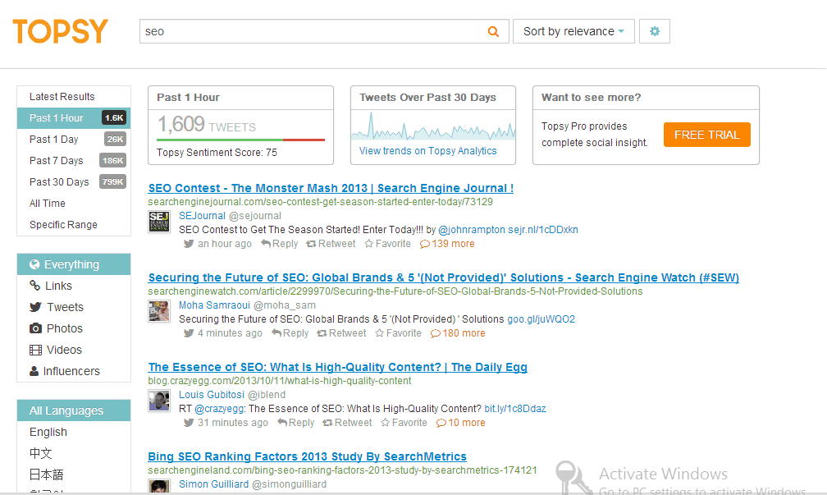Click the sentiment score bar

[240, 140]
